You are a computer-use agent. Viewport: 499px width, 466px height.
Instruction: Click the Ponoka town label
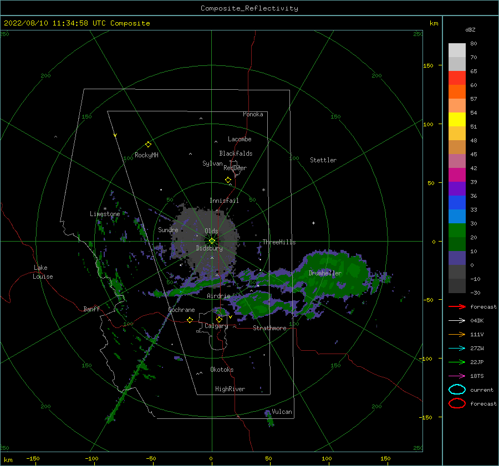tap(253, 114)
